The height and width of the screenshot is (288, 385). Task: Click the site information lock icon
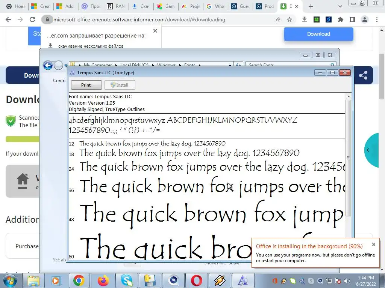click(47, 19)
